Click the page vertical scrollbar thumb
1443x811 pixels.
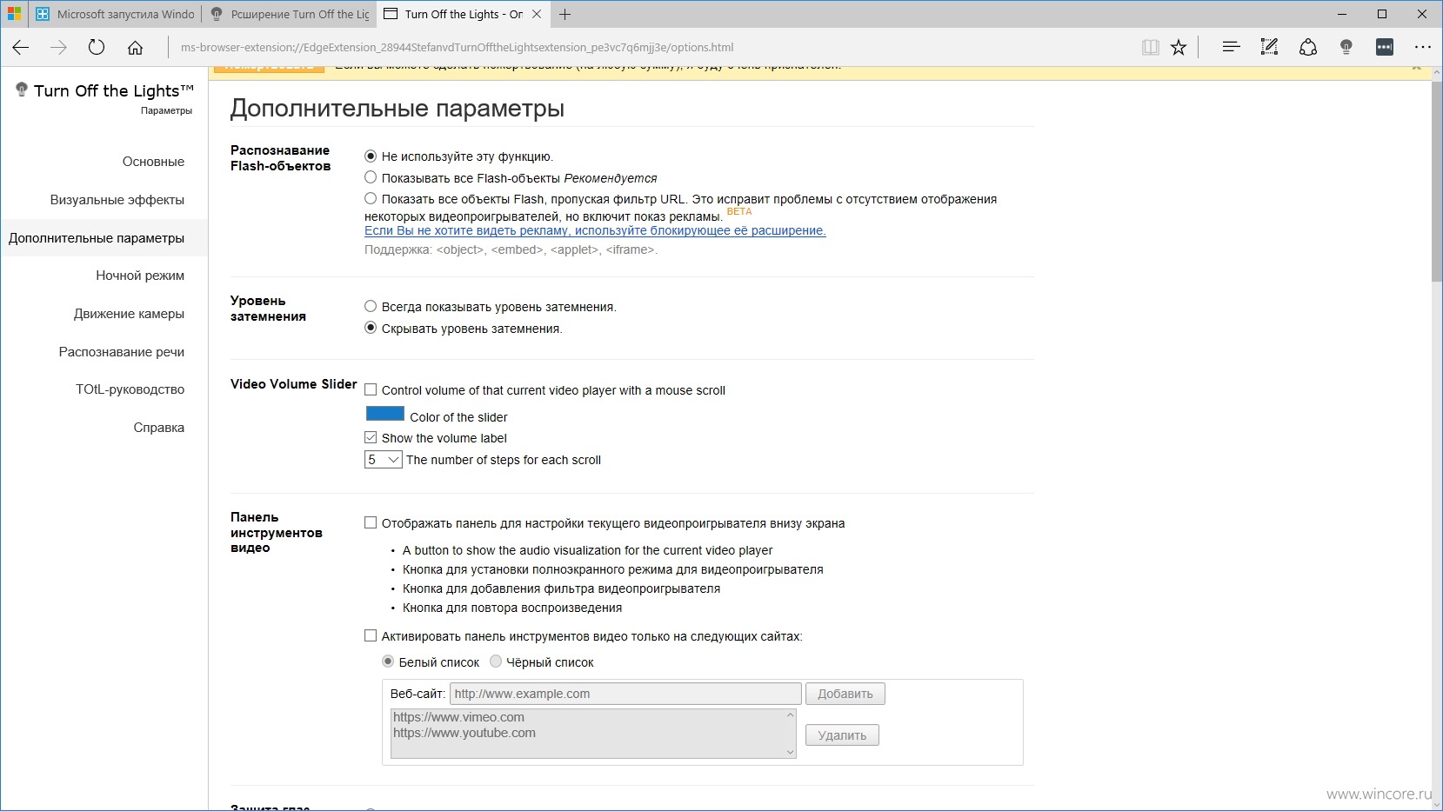pos(1436,183)
